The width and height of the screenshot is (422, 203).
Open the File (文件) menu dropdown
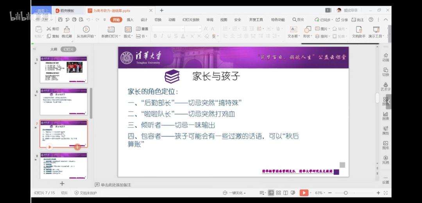point(45,20)
